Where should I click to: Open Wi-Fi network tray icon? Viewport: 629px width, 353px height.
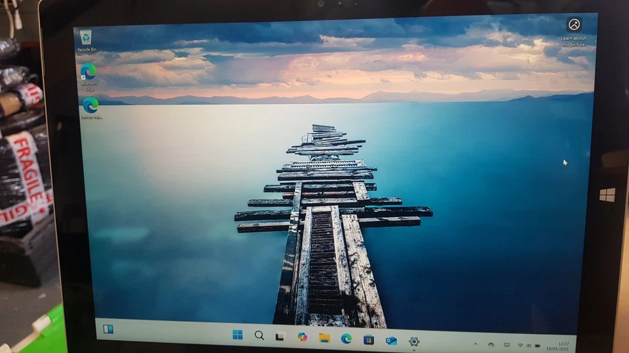click(520, 345)
